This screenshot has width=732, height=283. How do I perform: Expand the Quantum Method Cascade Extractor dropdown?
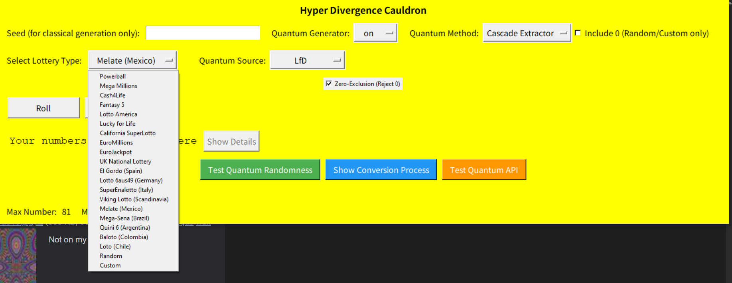tap(527, 33)
